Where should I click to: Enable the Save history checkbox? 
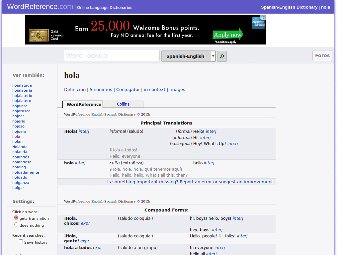coord(21,241)
